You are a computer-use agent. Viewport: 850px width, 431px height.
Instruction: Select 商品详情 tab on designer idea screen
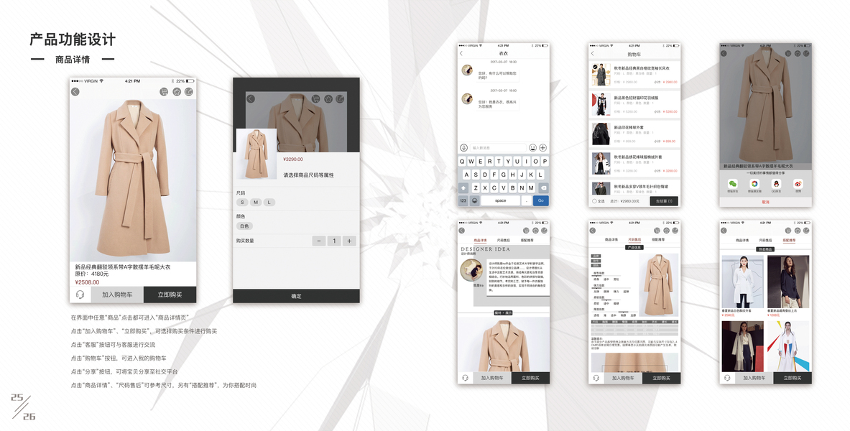pyautogui.click(x=480, y=240)
